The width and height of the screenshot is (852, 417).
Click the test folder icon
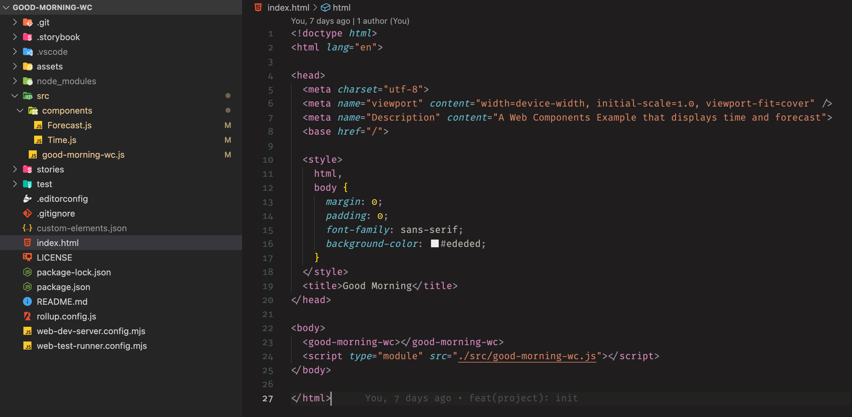pos(27,184)
